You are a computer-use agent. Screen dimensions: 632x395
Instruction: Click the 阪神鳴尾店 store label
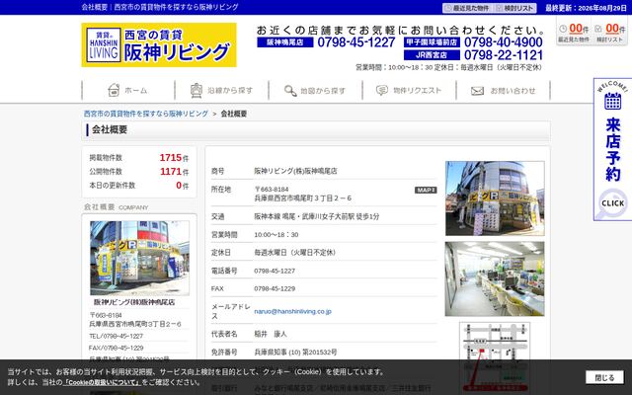coord(285,42)
